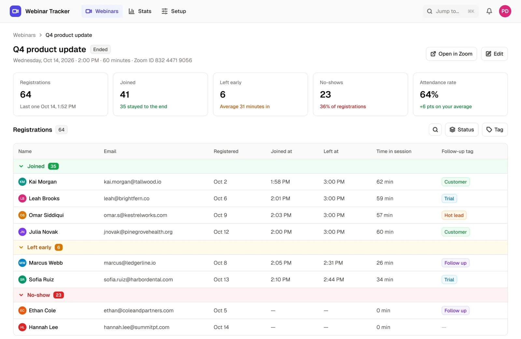Click the Open in Zoom button
Viewport: 521px width, 339px height.
click(451, 54)
